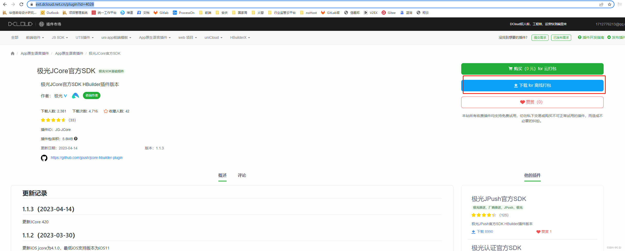Click the 下载 8990 link
Viewport: 625px width, 251px height.
coord(482,231)
